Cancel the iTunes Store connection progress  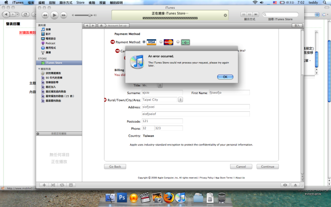pos(225,15)
